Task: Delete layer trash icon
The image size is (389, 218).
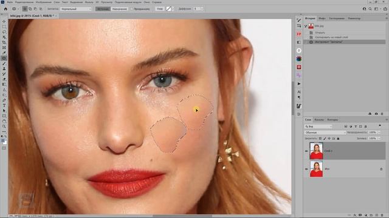Action: click(x=382, y=216)
